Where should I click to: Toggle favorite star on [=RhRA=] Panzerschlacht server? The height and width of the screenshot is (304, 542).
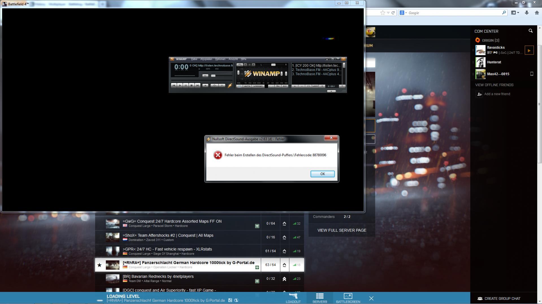pyautogui.click(x=99, y=265)
